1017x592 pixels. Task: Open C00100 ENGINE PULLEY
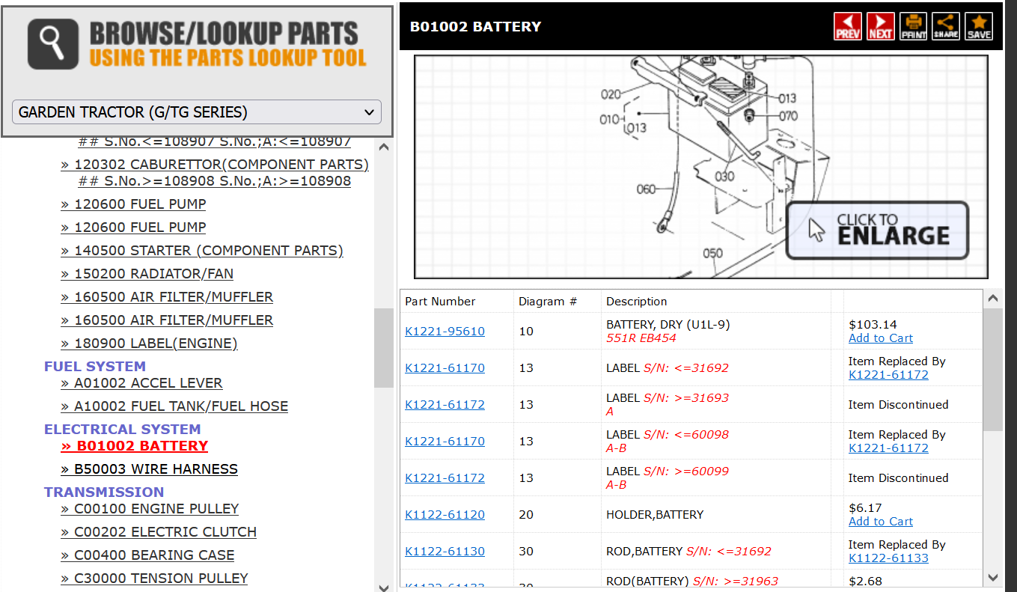click(x=150, y=509)
